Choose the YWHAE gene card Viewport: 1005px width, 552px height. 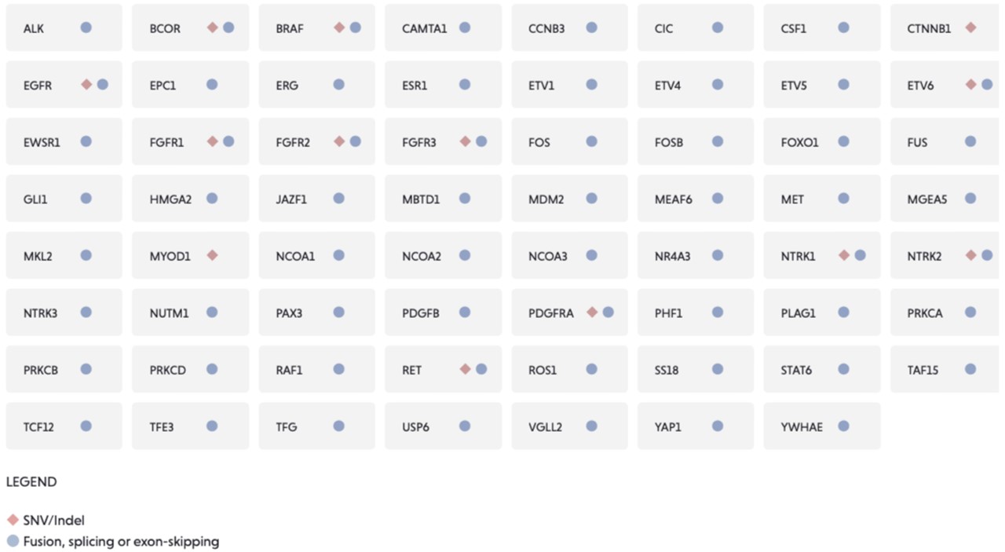coord(821,426)
